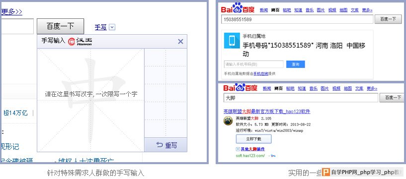Open 视频 on the 大脚 search page

(x=336, y=88)
